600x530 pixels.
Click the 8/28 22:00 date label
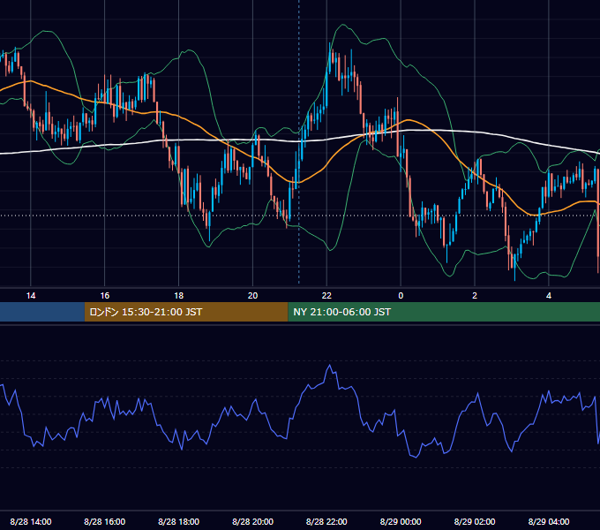tap(326, 521)
